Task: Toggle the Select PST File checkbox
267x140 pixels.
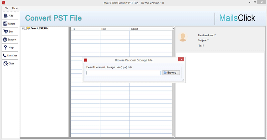Action: (x=25, y=28)
